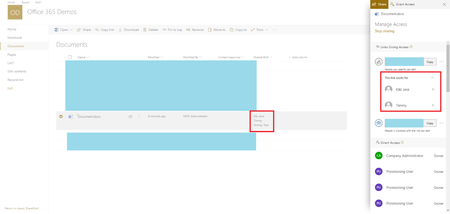450x214 pixels.
Task: Click the info icon beside Links Giving Access
Action: [411, 47]
